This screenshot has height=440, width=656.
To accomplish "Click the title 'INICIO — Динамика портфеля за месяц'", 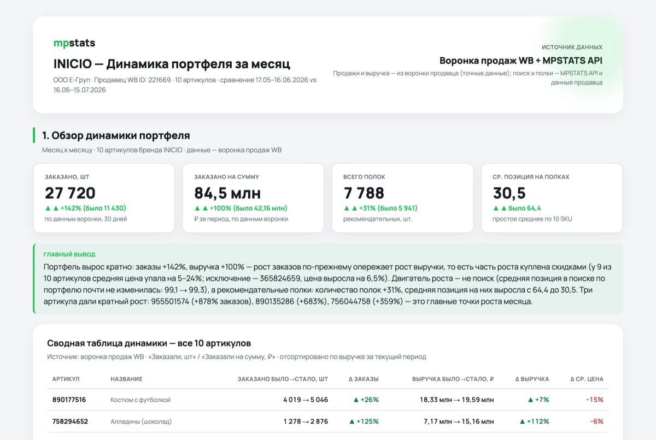I will 172,64.
